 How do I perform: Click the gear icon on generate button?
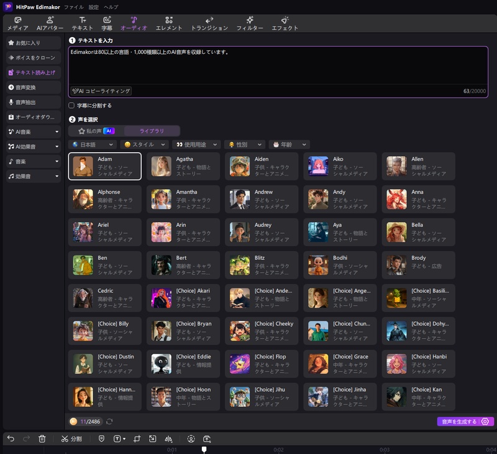(x=485, y=421)
